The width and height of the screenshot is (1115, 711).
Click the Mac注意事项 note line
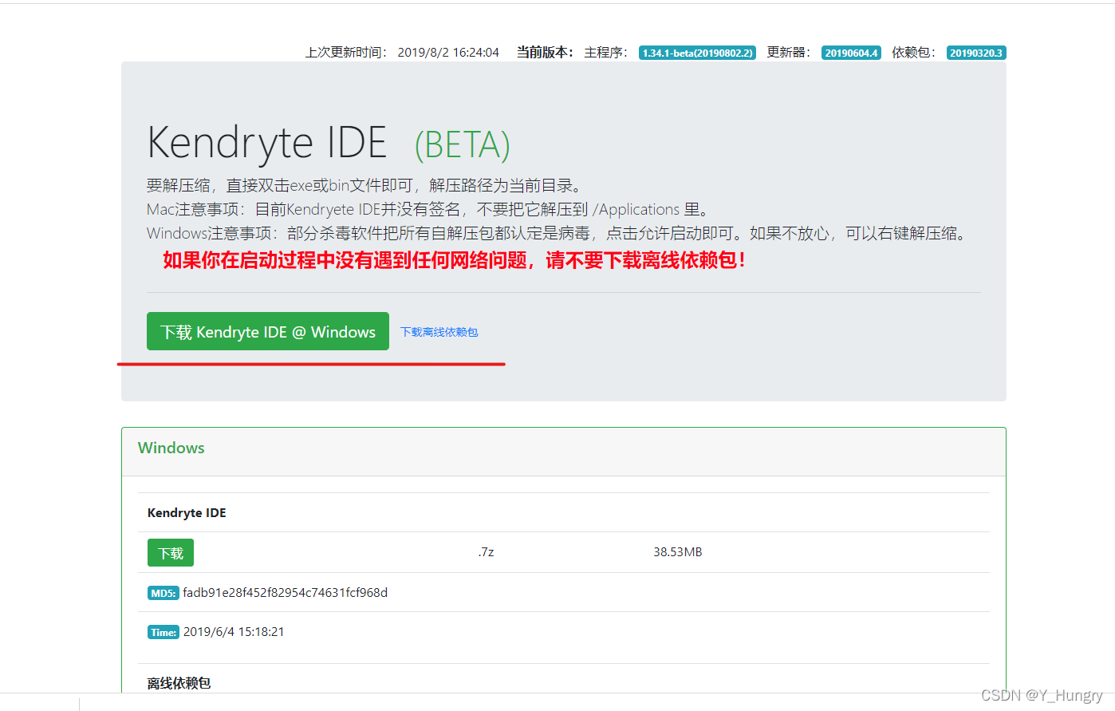coord(427,209)
